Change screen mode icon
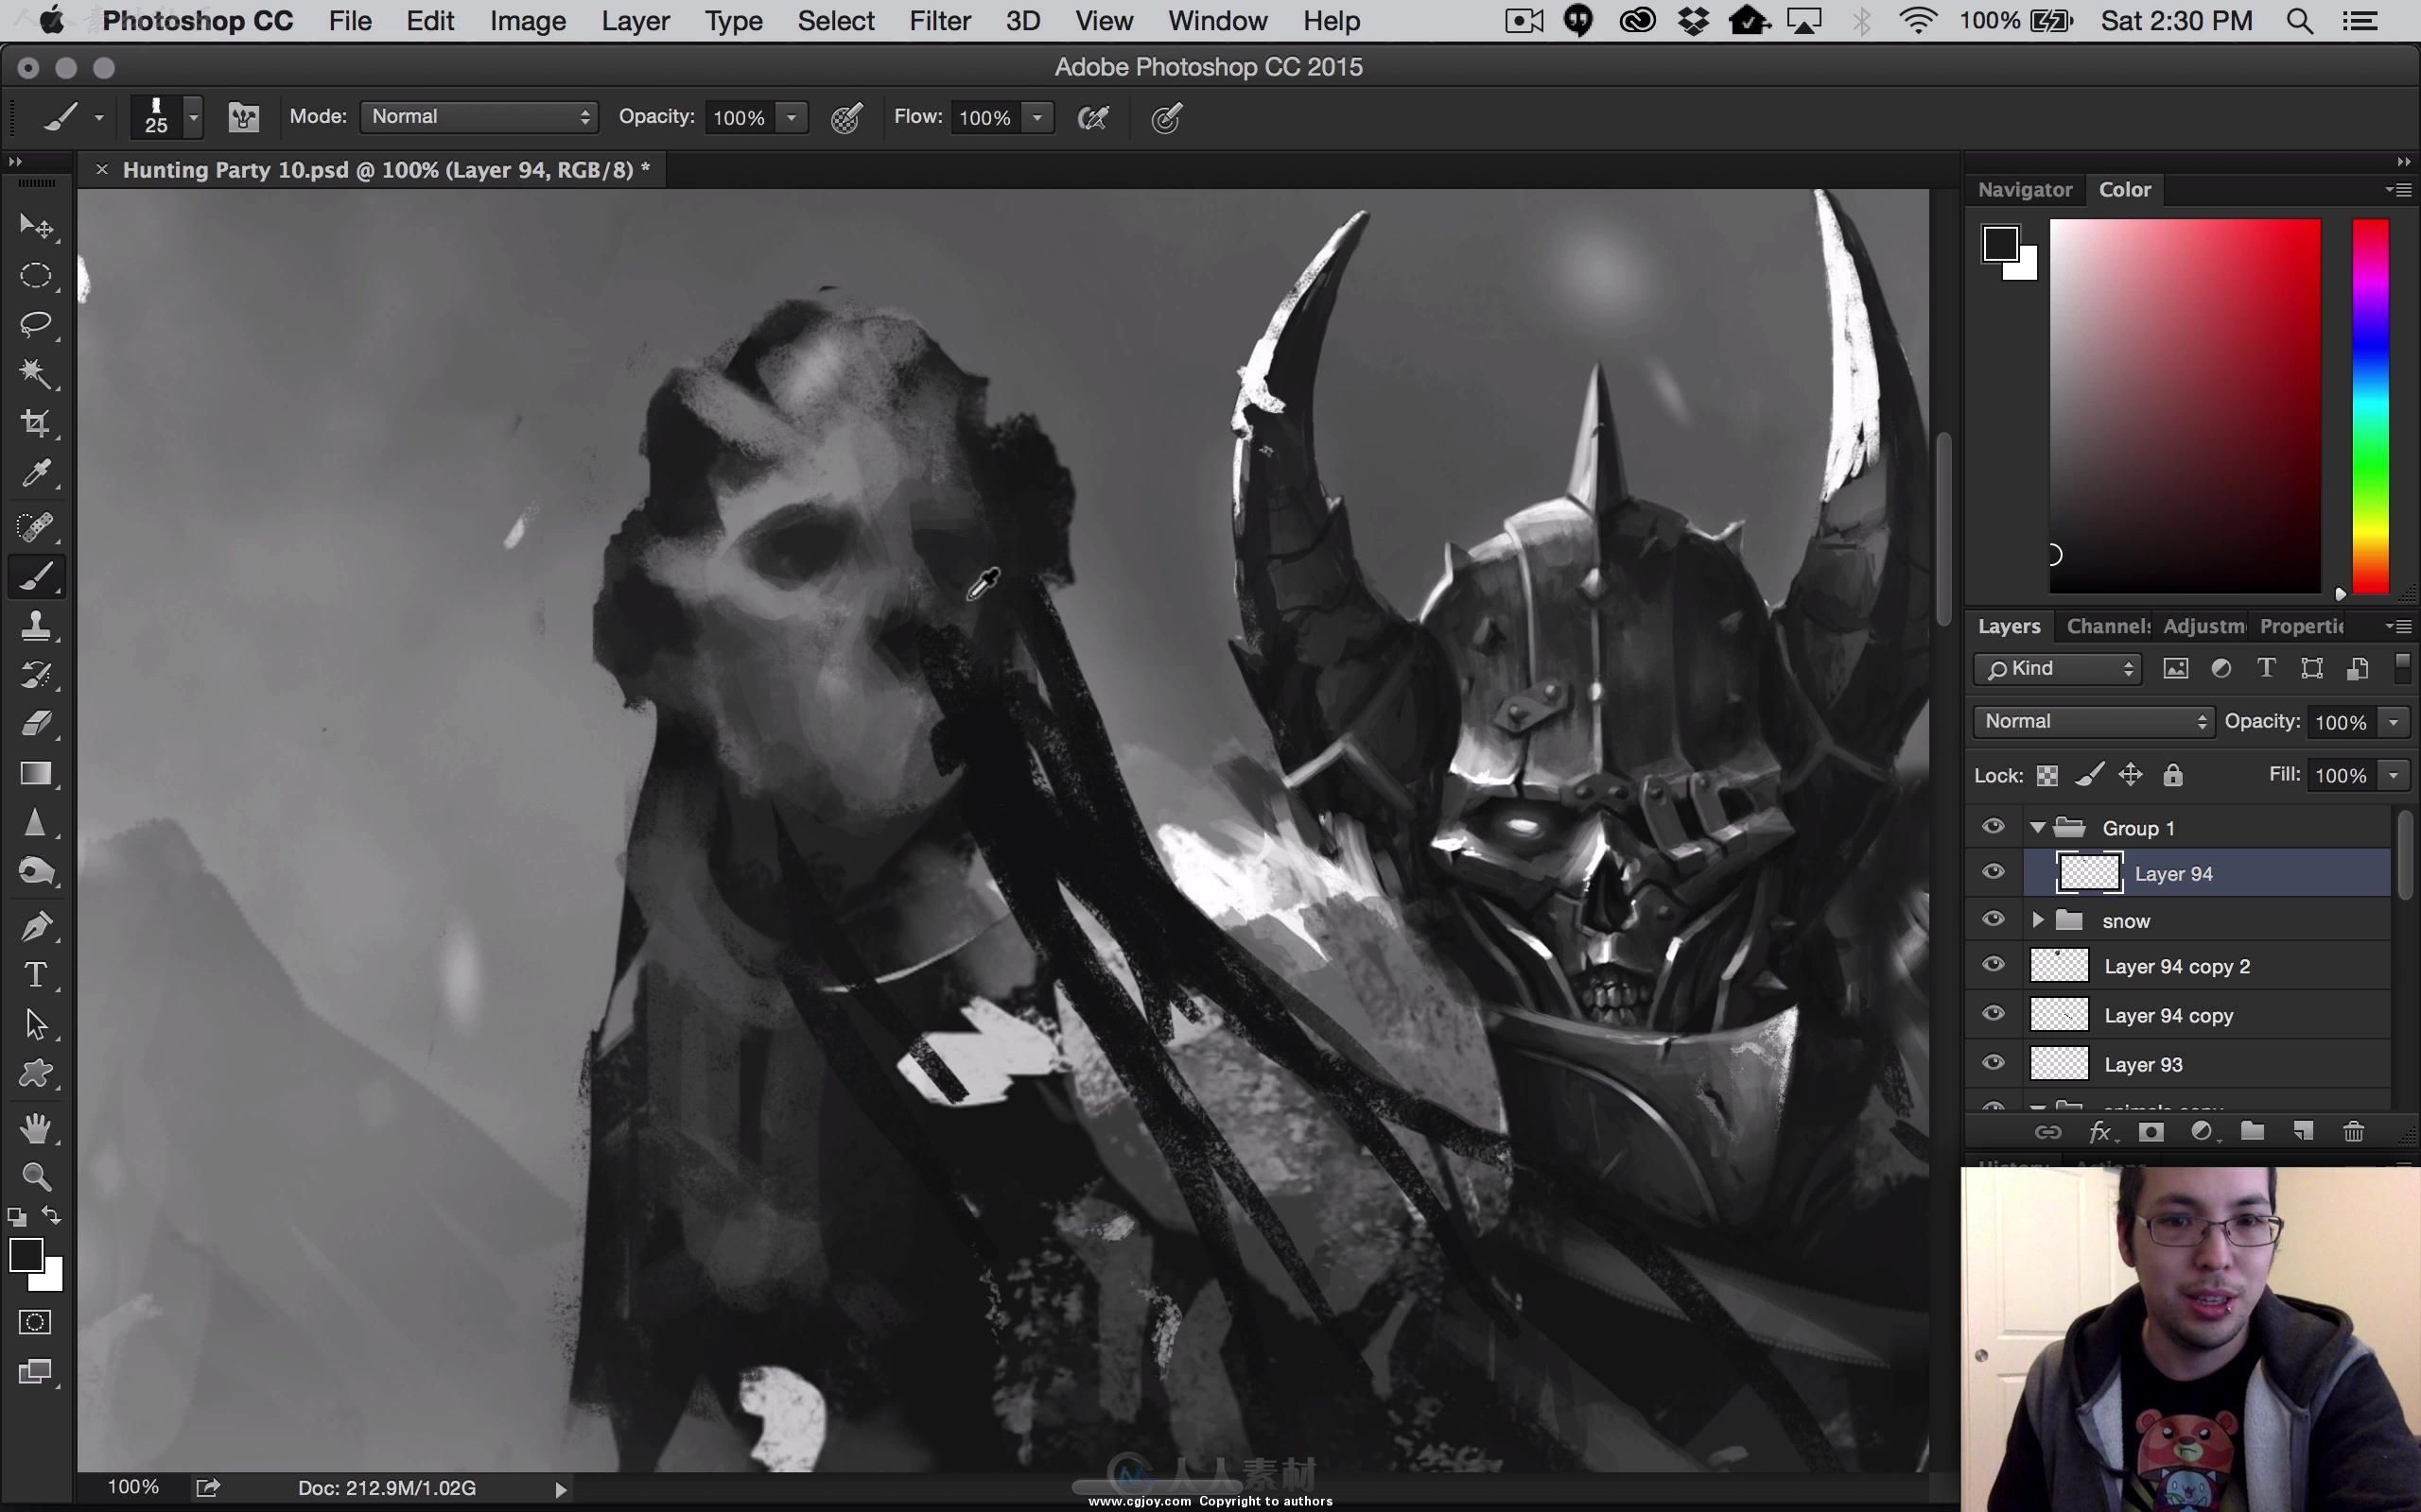 click(35, 1372)
